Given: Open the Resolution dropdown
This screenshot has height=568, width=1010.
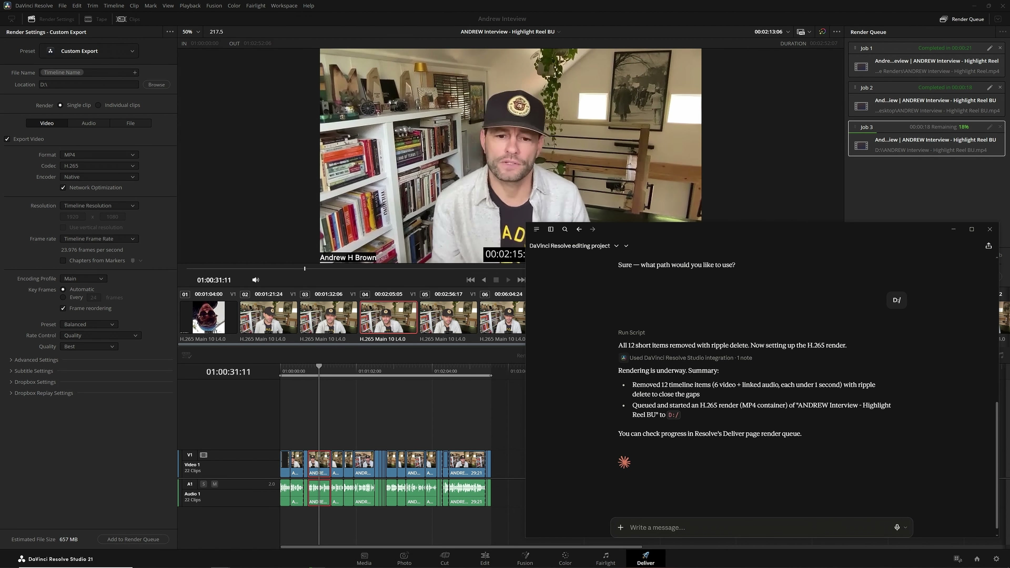Looking at the screenshot, I should (99, 205).
